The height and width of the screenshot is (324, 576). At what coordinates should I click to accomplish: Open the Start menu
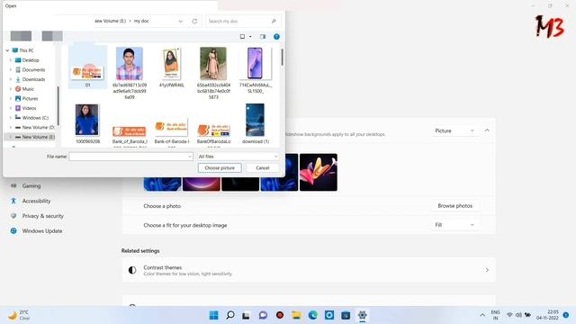(213, 315)
